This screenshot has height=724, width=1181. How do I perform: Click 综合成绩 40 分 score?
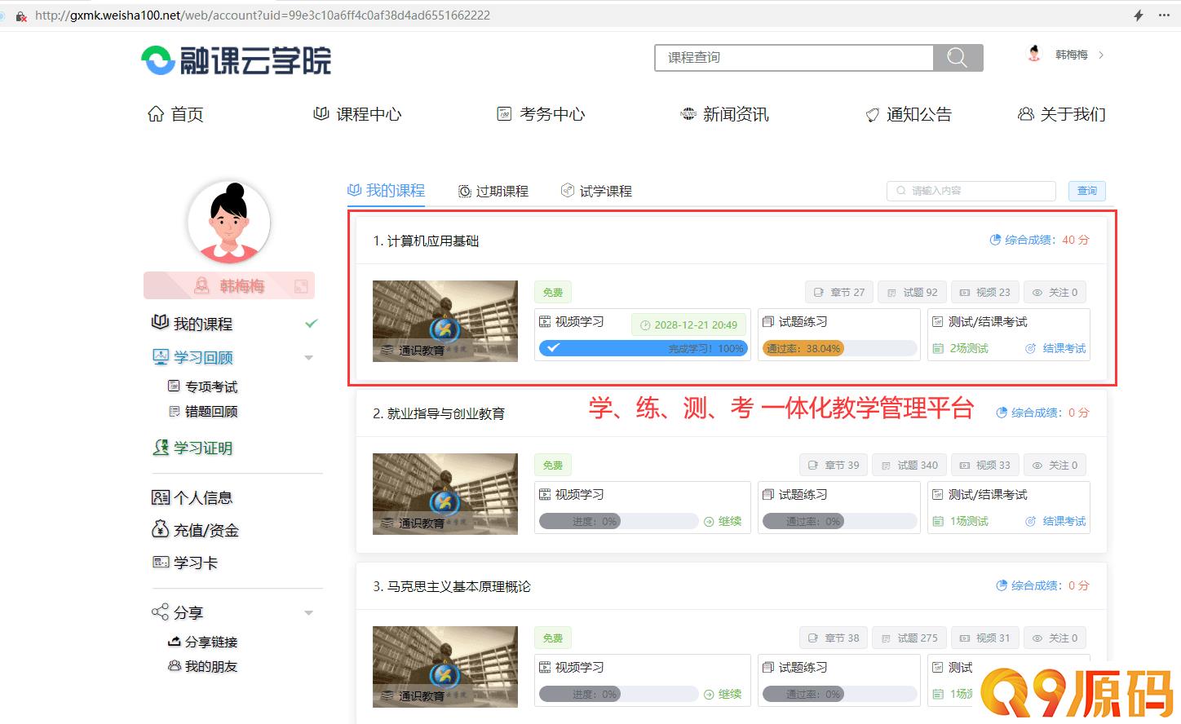(1039, 240)
